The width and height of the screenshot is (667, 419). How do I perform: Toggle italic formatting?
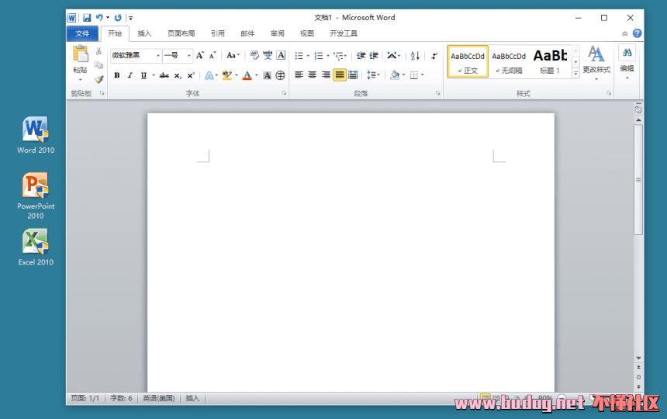tap(130, 75)
